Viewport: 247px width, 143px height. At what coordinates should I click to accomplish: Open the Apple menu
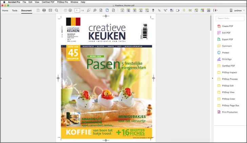click(x=4, y=2)
